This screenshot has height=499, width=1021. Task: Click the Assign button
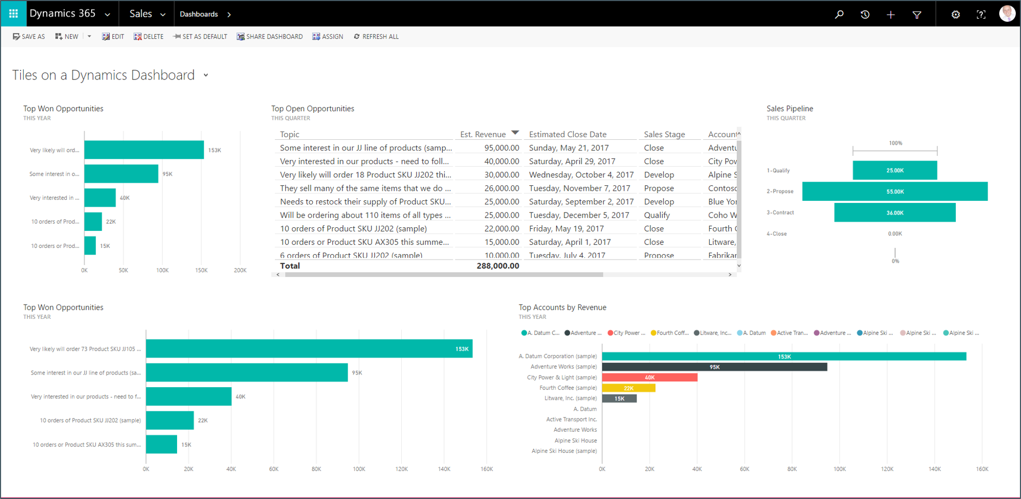tap(328, 36)
